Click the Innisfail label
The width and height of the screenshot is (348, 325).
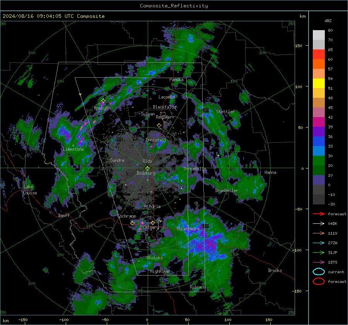pyautogui.click(x=156, y=140)
